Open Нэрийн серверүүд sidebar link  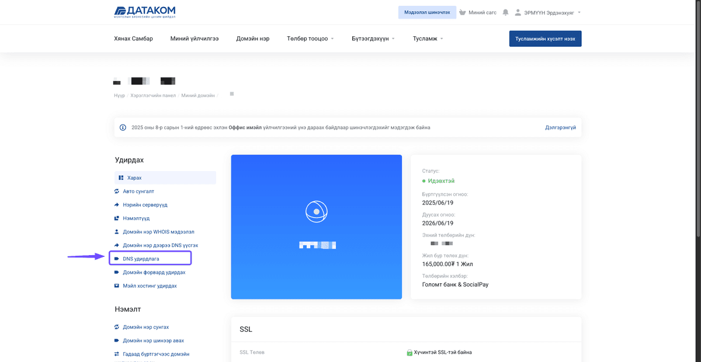(x=145, y=205)
